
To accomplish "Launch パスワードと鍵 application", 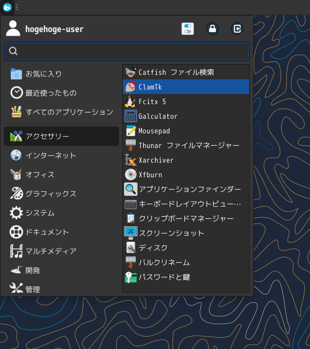I will point(186,277).
